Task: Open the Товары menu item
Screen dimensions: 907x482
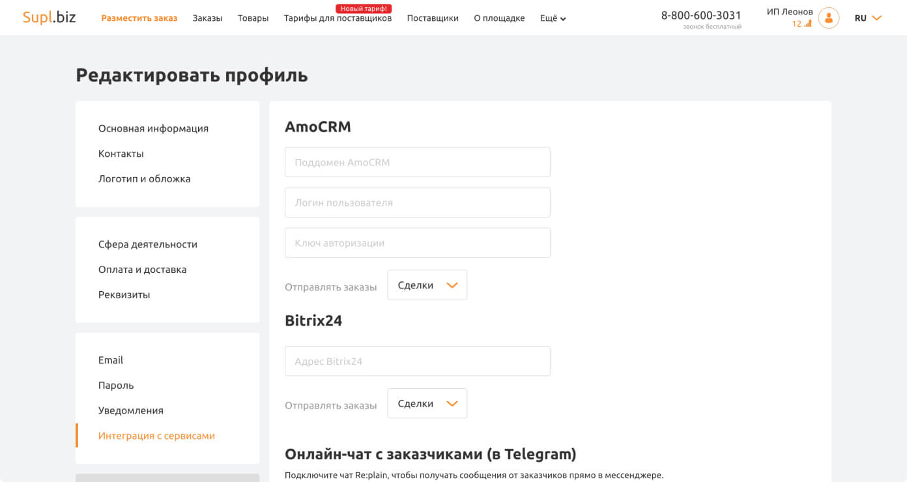Action: [253, 18]
